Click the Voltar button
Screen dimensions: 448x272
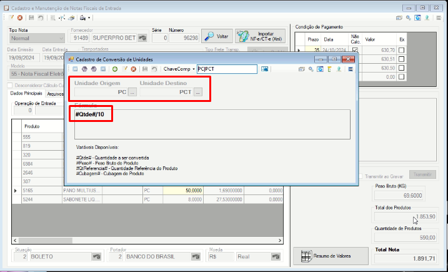pos(217,36)
